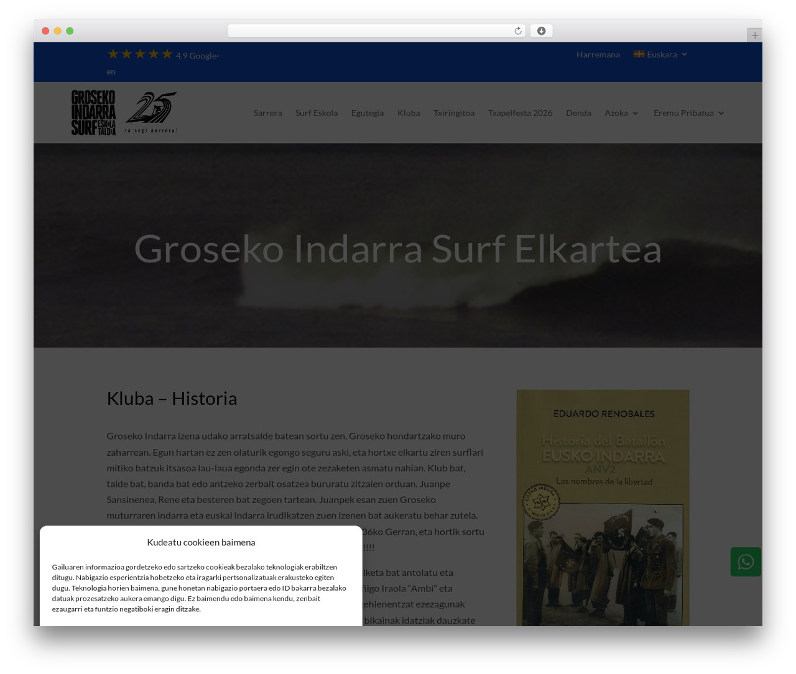Add a new browser tab
Viewport: 796px width, 674px height.
754,35
